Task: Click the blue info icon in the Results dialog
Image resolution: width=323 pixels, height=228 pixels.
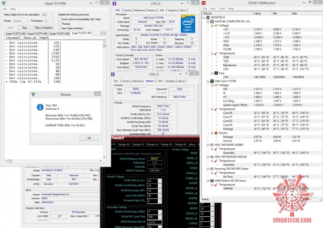Action: tap(40, 107)
